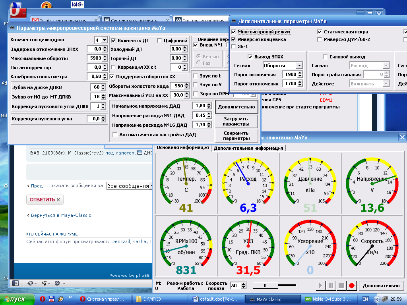Click the red record button
This screenshot has width=407, height=305.
point(351,286)
